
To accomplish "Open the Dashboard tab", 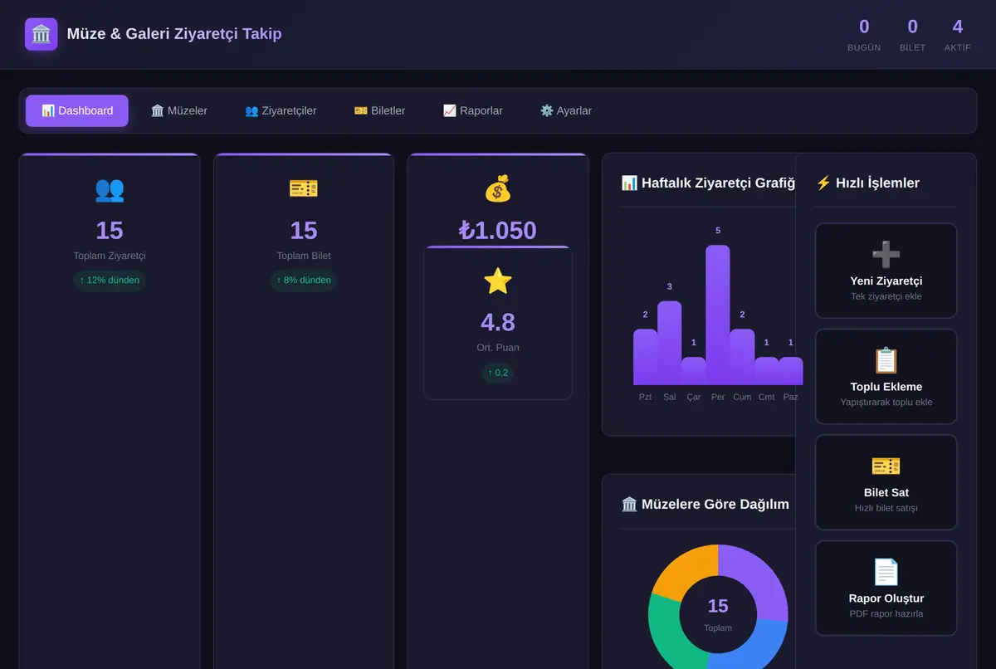I will 77,110.
